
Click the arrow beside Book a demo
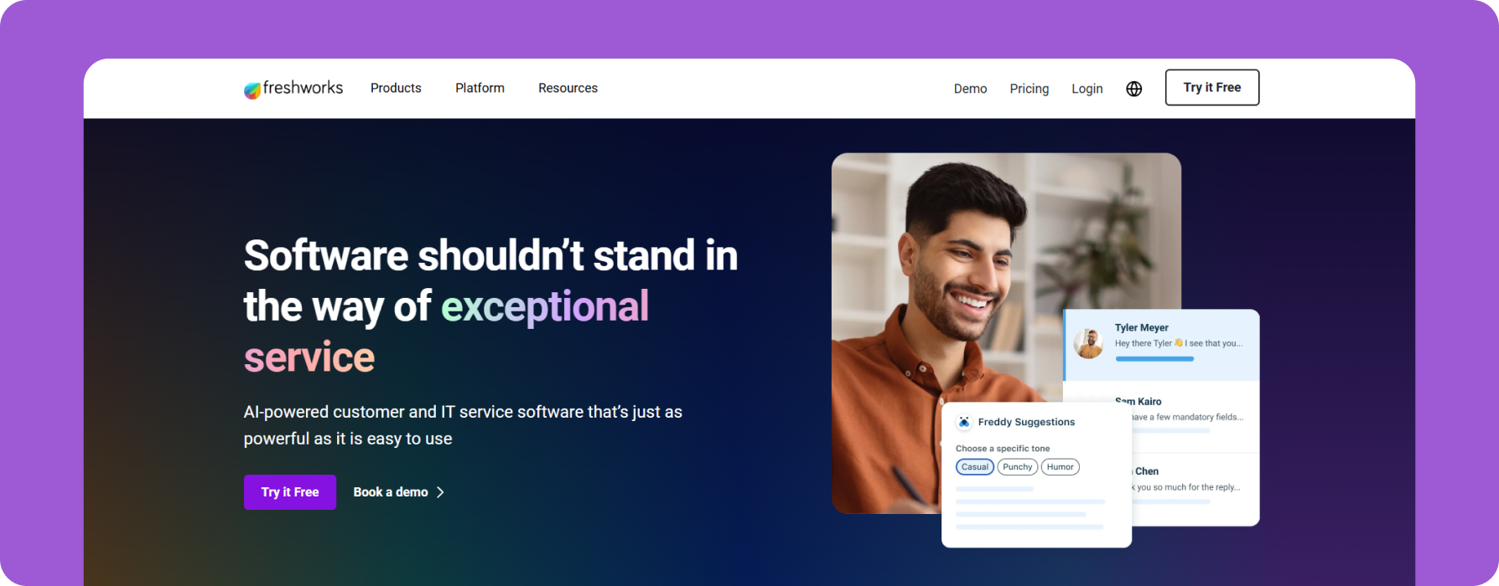(440, 492)
